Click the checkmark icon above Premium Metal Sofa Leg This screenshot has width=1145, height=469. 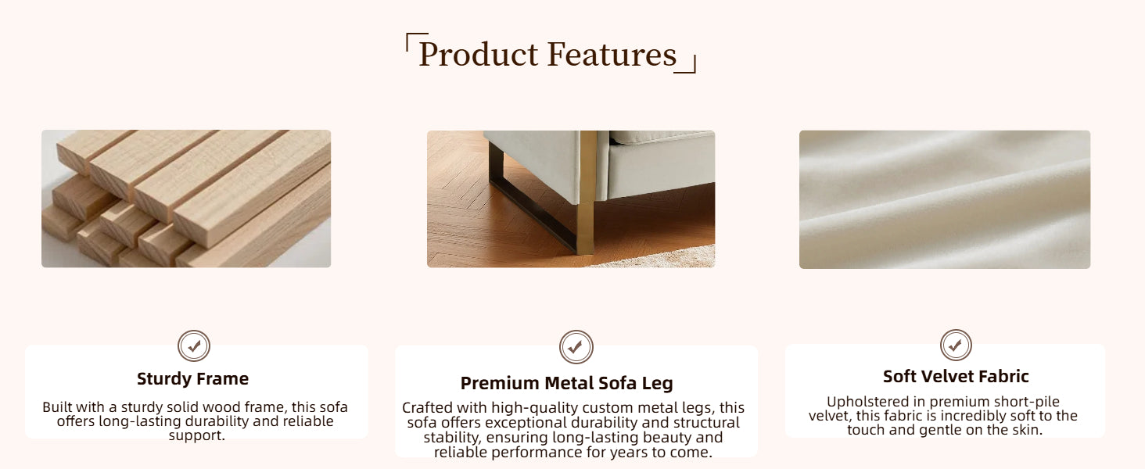pyautogui.click(x=576, y=347)
